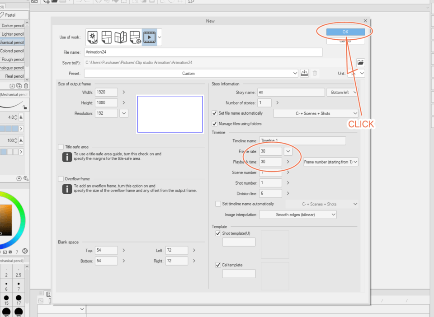Expand the Division line arrow

click(x=288, y=193)
